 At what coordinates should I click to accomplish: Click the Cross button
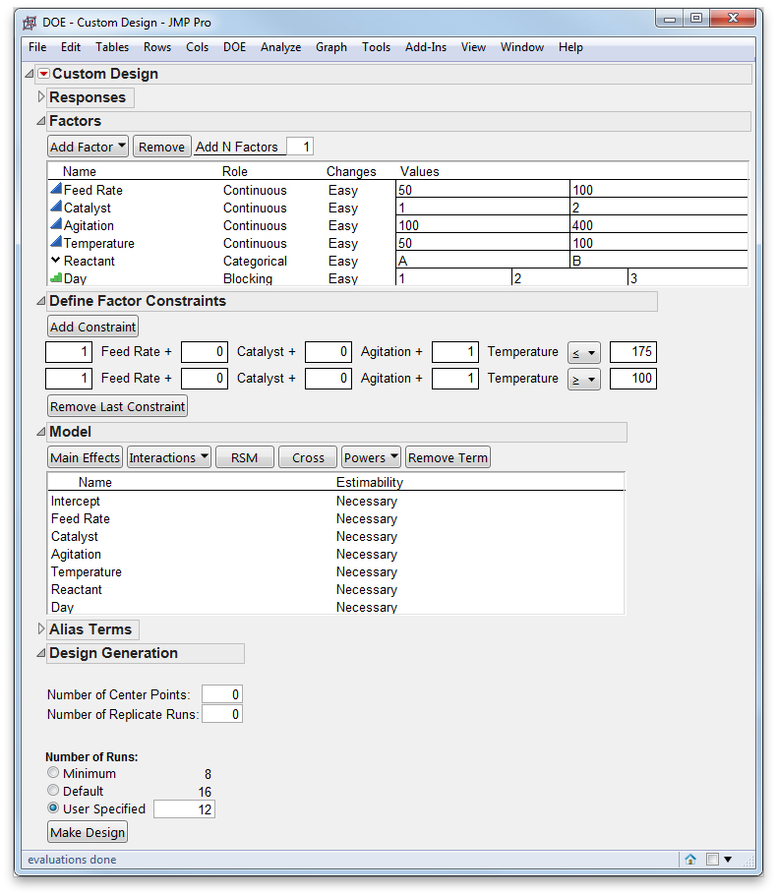(x=308, y=457)
